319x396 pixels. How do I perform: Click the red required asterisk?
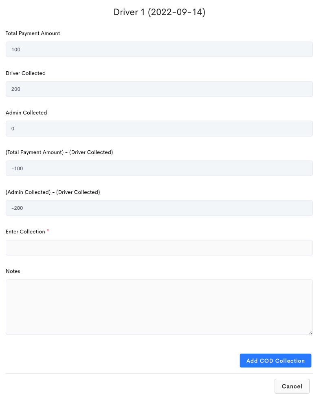48,230
